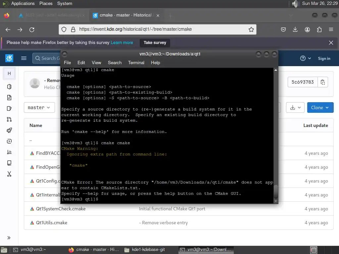Open Wiki book icon in sidebar
Image resolution: width=339 pixels, height=254 pixels.
tap(9, 163)
